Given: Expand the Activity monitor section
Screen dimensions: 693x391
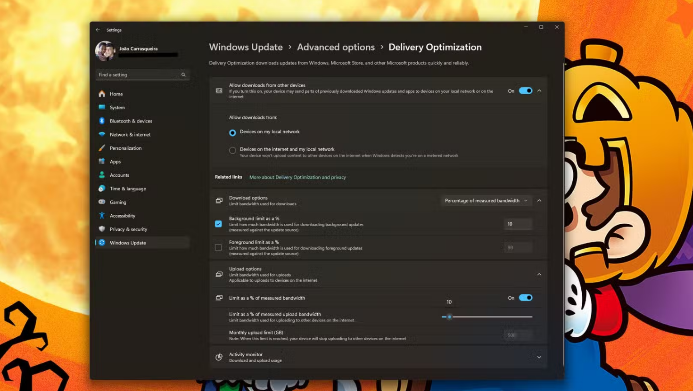Looking at the screenshot, I should coord(539,357).
